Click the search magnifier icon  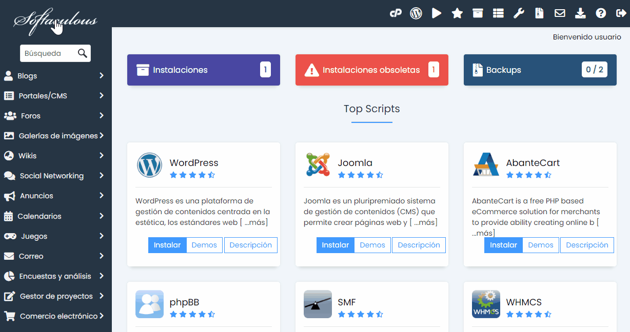point(82,53)
